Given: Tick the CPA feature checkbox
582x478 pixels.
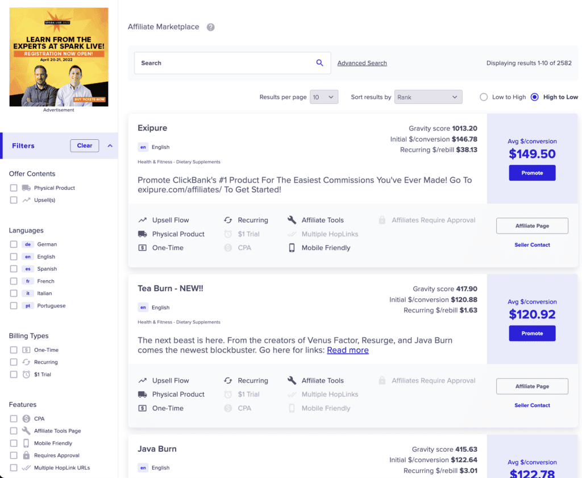Looking at the screenshot, I should pyautogui.click(x=14, y=419).
